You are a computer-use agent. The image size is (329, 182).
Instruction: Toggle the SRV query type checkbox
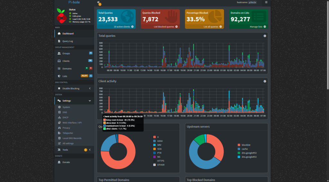point(155,145)
